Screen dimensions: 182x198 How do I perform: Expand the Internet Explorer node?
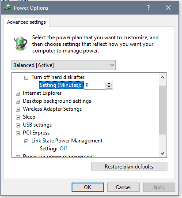[x=18, y=93]
